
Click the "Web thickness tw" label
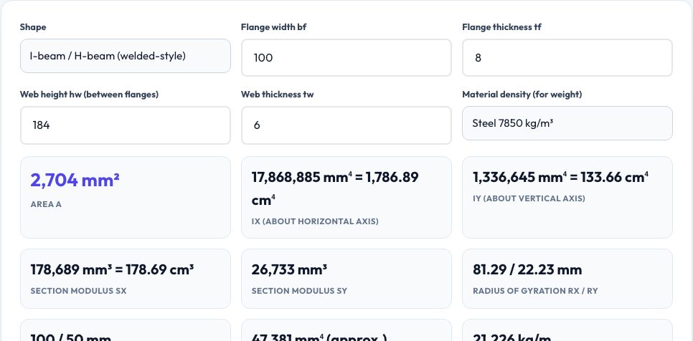pos(277,95)
